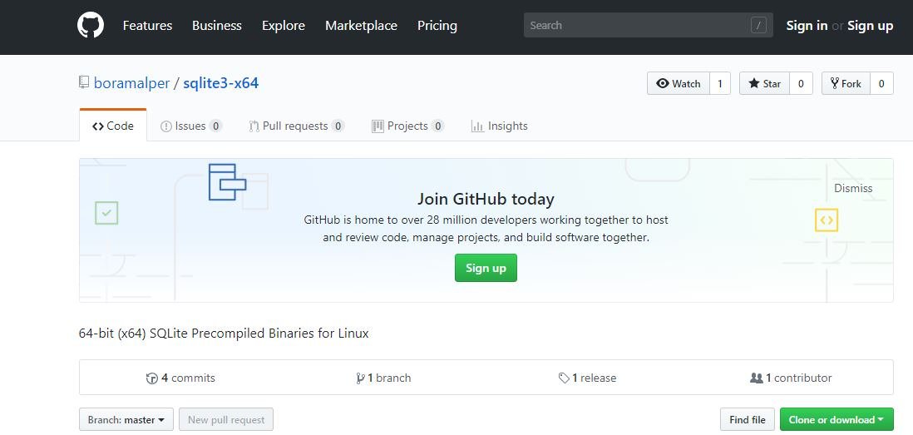Click the repository book icon

click(85, 82)
